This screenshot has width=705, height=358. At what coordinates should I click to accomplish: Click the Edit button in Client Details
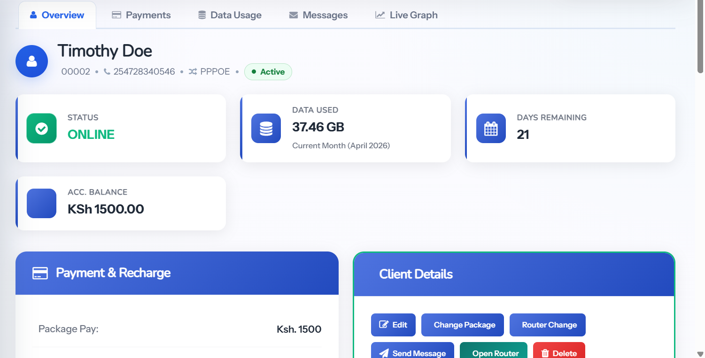[393, 325]
